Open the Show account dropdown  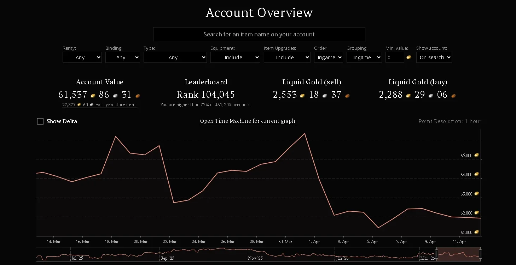(434, 58)
